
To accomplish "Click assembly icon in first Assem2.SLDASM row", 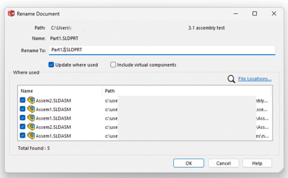I will (31, 100).
